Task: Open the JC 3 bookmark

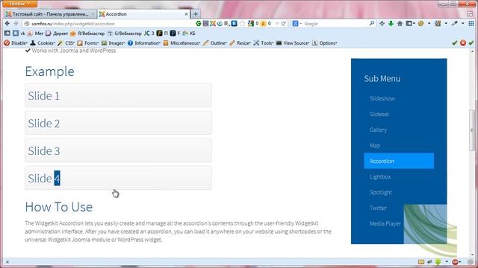Action: point(149,33)
